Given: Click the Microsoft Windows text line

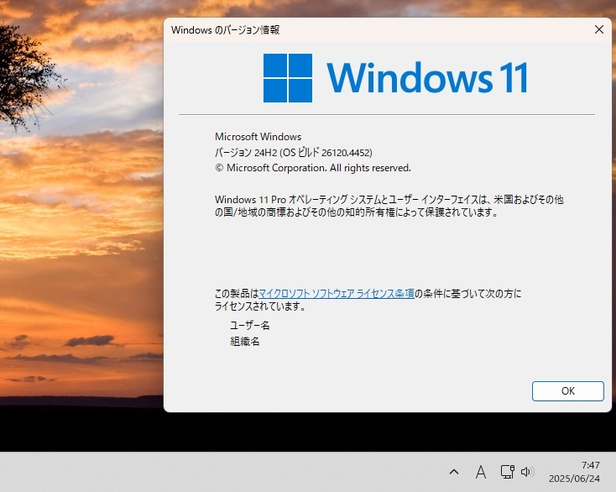Looking at the screenshot, I should click(x=258, y=137).
